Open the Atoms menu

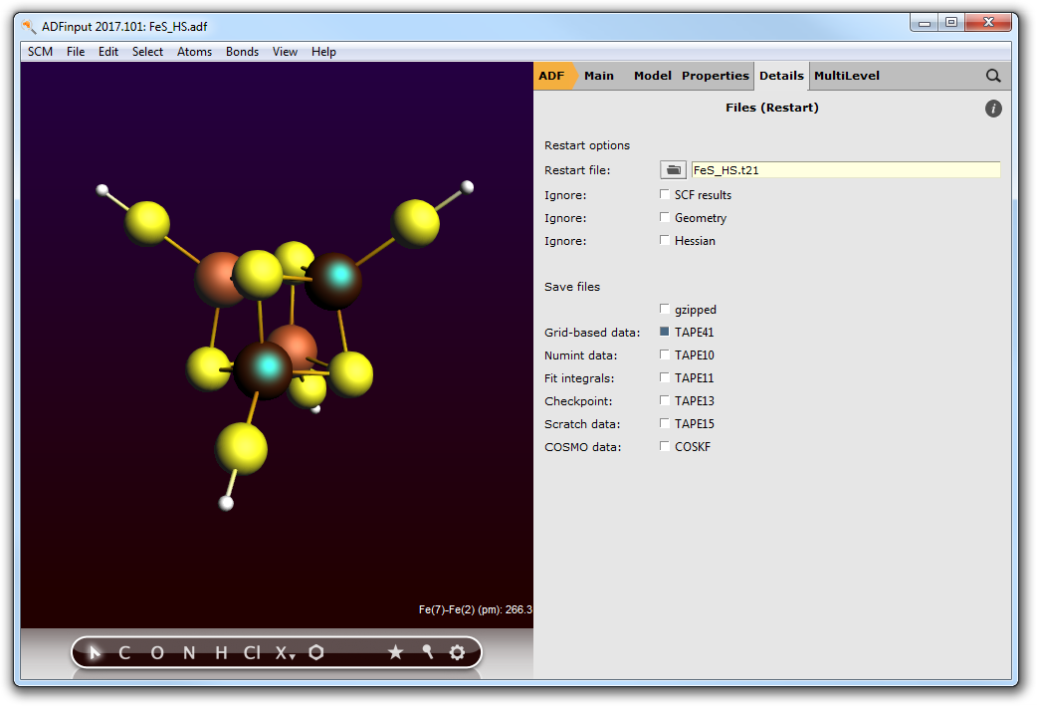194,52
